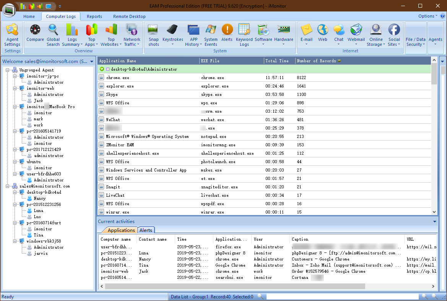The image size is (447, 301).
Task: View Web browsing logs
Action: (x=323, y=33)
